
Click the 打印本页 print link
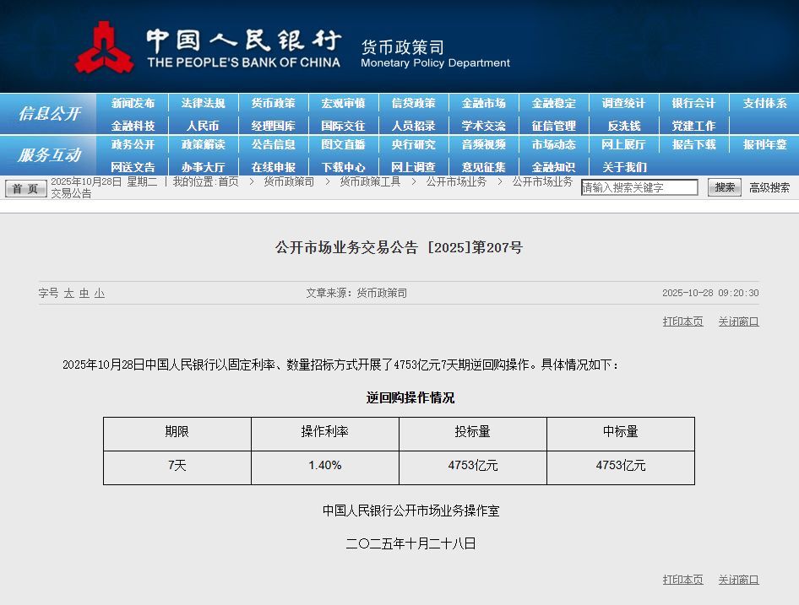(682, 321)
